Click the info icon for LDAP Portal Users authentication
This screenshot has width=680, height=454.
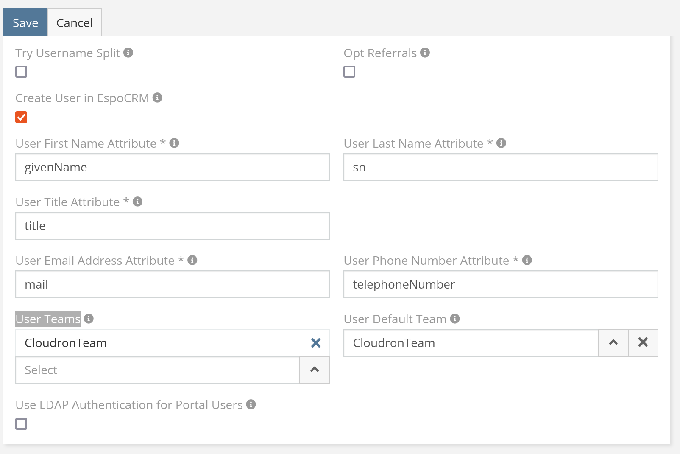251,404
